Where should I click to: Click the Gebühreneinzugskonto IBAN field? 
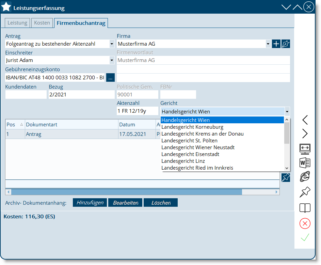(55, 78)
